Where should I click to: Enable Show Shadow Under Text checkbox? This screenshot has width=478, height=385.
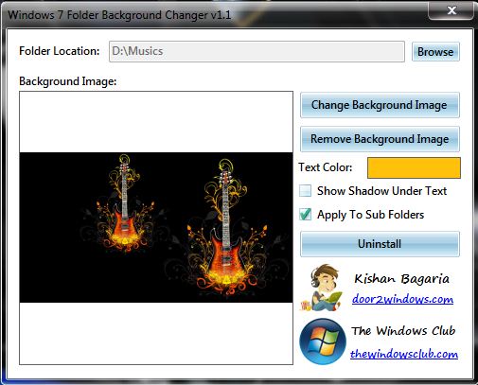tap(305, 191)
